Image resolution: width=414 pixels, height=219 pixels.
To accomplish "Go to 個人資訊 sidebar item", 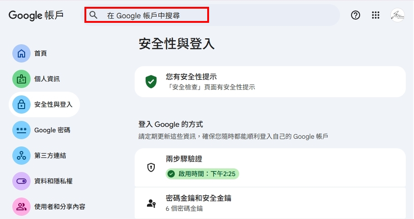I will click(x=47, y=79).
